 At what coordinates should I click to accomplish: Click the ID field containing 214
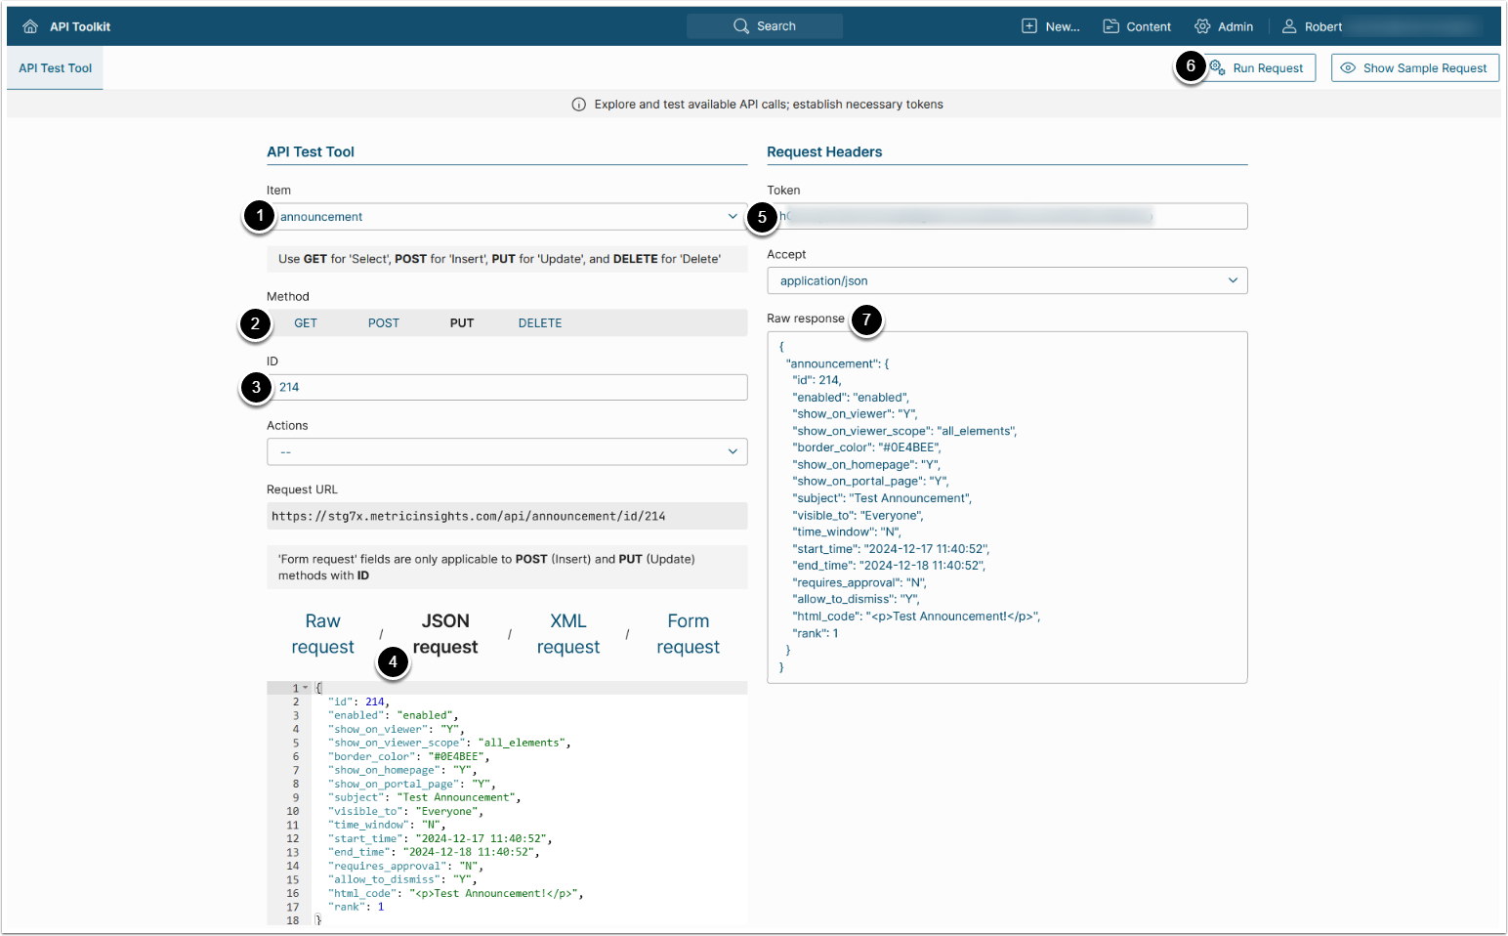click(507, 388)
